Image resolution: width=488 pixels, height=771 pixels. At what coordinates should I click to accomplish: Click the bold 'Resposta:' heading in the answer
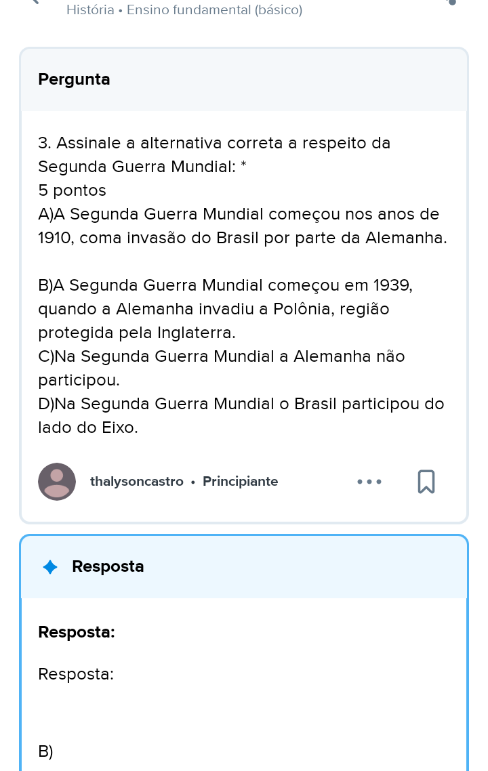[x=77, y=632]
